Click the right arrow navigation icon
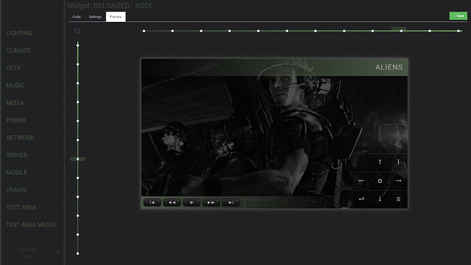The width and height of the screenshot is (471, 265). pos(399,180)
